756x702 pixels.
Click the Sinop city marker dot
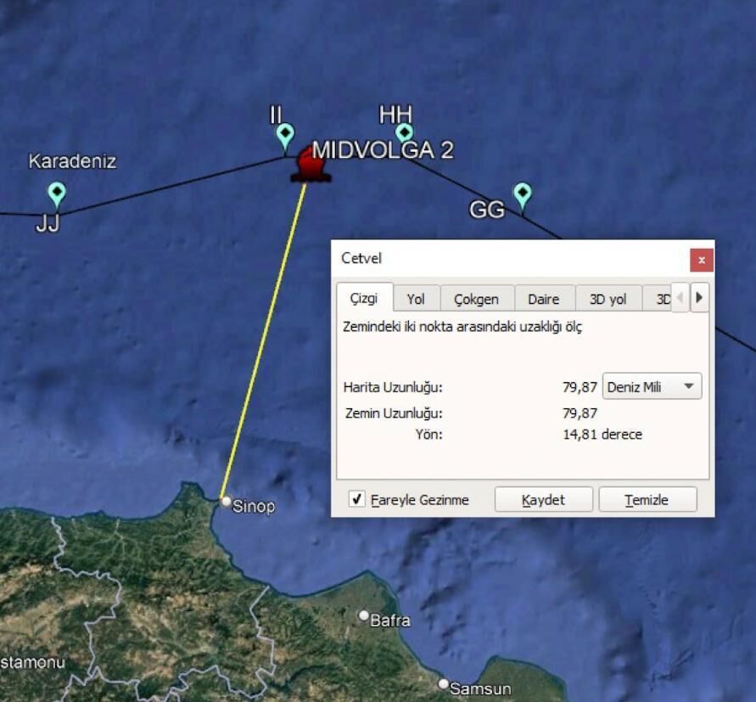point(227,502)
